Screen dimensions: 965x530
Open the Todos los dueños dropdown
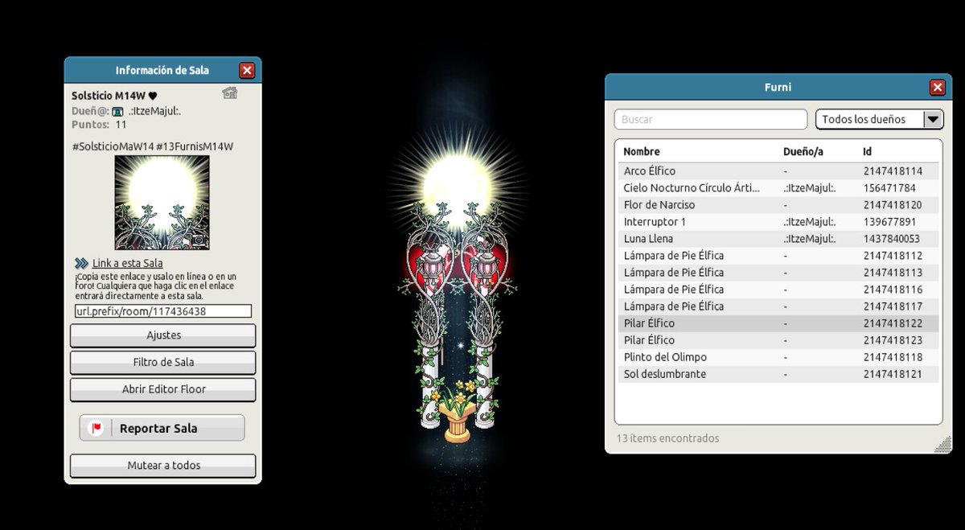pos(879,119)
